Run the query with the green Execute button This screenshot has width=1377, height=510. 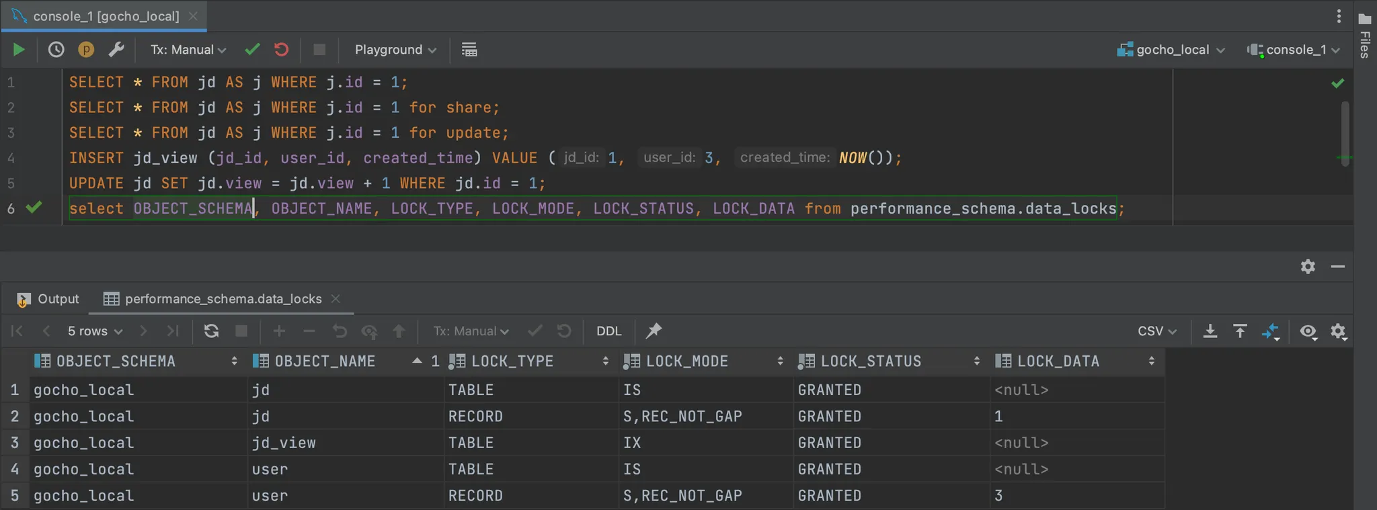point(19,50)
